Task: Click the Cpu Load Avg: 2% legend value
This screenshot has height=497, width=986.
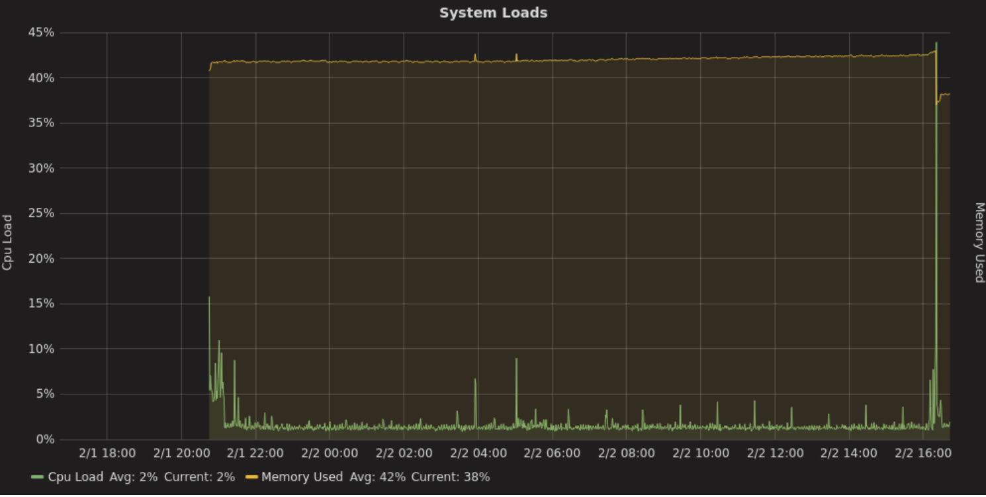Action: 133,476
